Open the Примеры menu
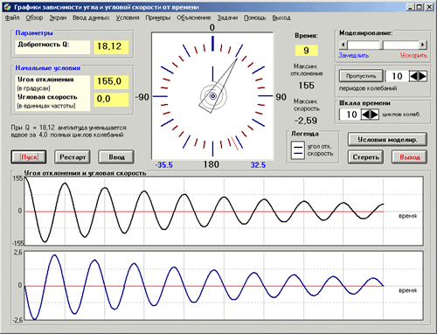Image resolution: width=437 pixels, height=334 pixels. [158, 17]
